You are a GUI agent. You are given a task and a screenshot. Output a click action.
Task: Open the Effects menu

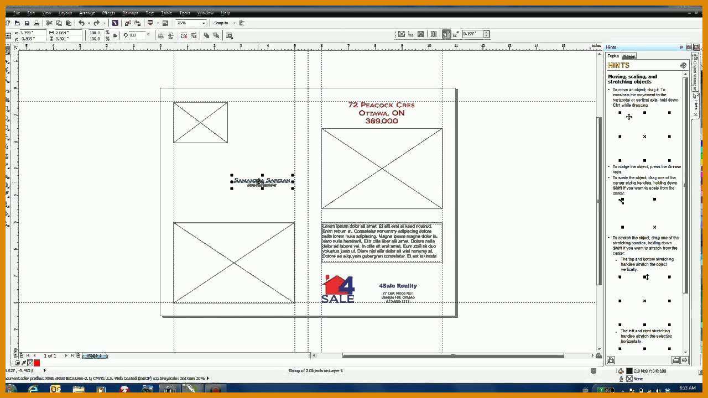tap(108, 13)
